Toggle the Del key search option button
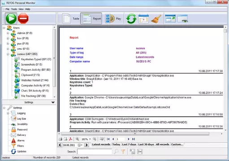229x161 pixels. tap(140, 152)
